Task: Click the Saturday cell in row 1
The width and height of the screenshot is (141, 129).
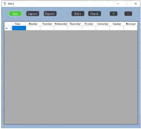Action: point(103,28)
